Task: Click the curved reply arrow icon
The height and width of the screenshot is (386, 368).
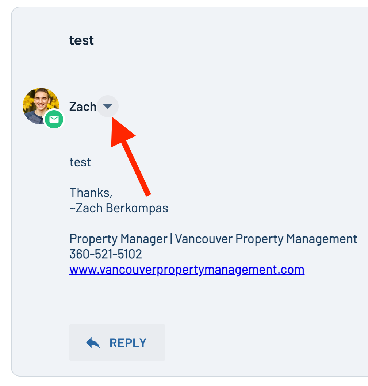Action: (93, 343)
